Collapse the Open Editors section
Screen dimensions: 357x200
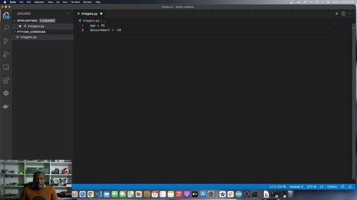[15, 21]
